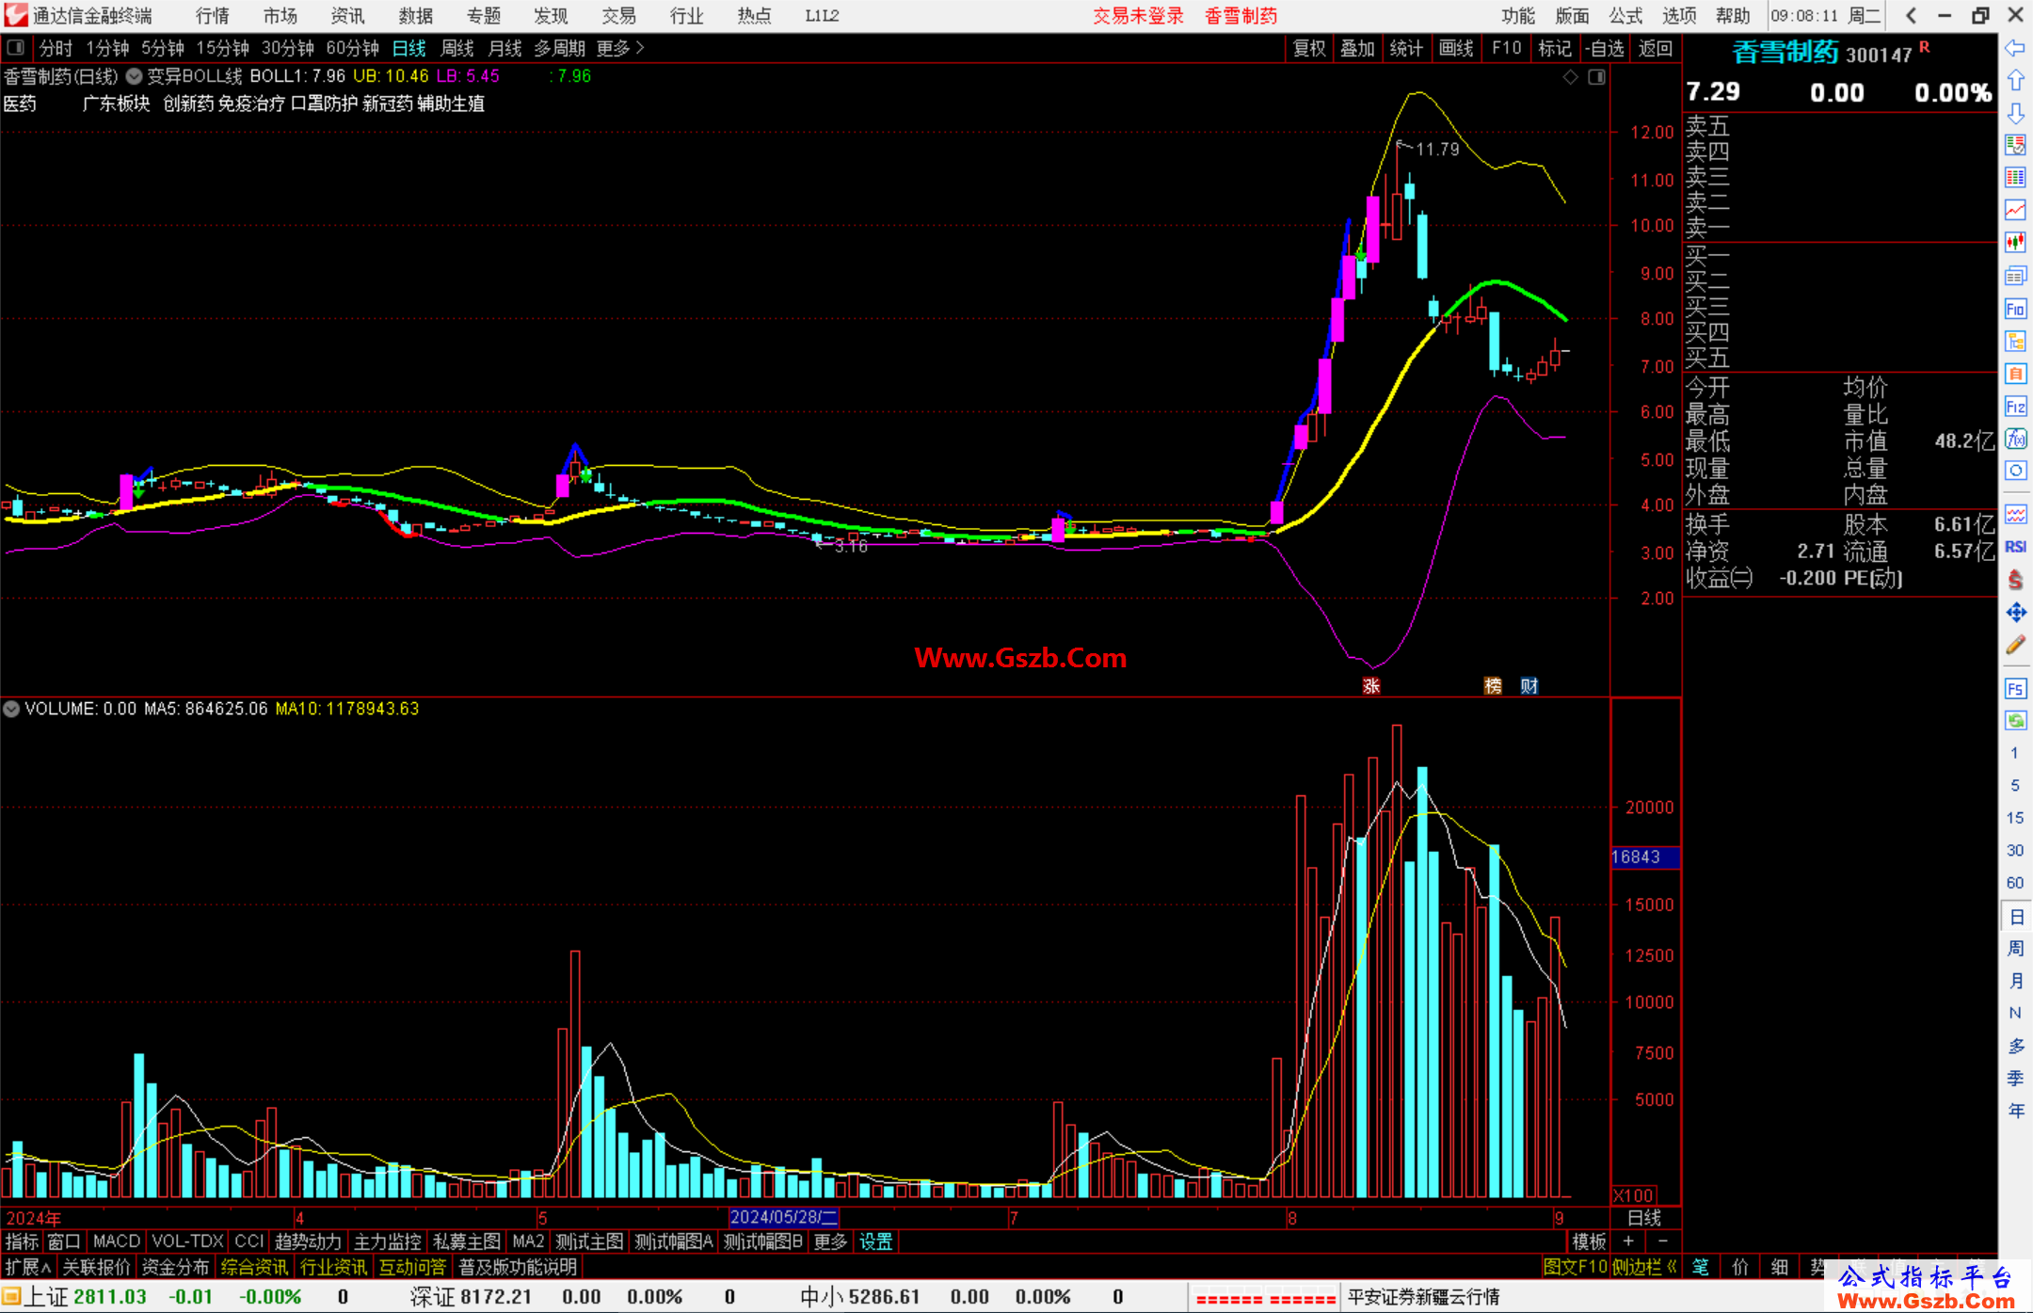The image size is (2033, 1313).
Task: Click the 图文F10 link at bottom right
Action: tap(1576, 1267)
